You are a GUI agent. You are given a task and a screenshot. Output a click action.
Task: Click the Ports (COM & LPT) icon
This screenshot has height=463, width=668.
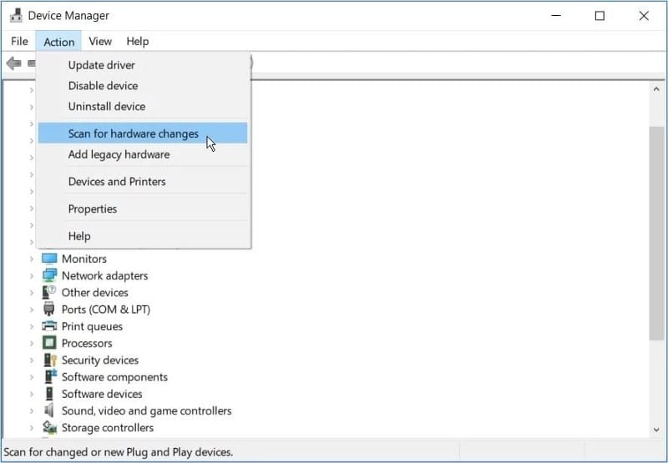tap(49, 310)
